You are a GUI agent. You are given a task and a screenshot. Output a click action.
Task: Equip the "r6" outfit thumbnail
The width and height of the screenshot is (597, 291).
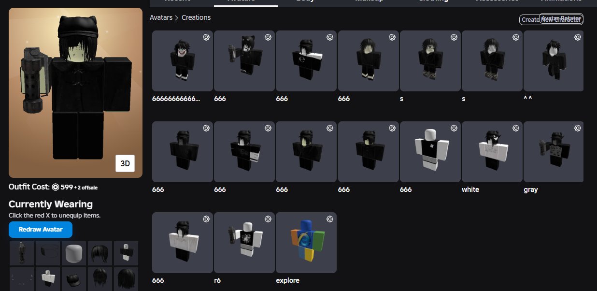click(x=244, y=243)
